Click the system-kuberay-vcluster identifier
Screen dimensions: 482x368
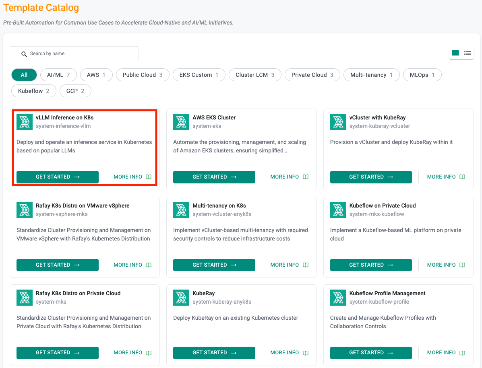point(380,126)
